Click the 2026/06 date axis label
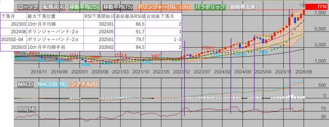Screen dimensions: 329x127 point(304,72)
